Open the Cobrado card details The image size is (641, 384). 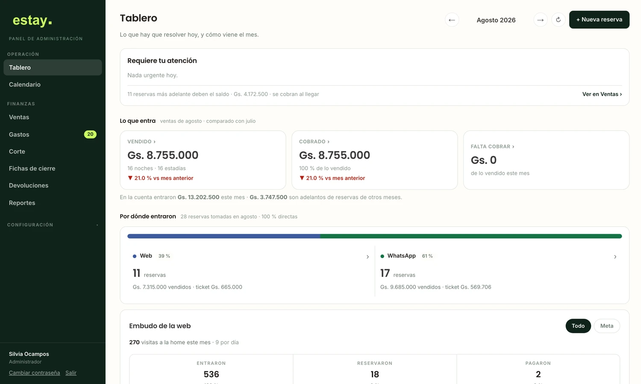[374, 160]
